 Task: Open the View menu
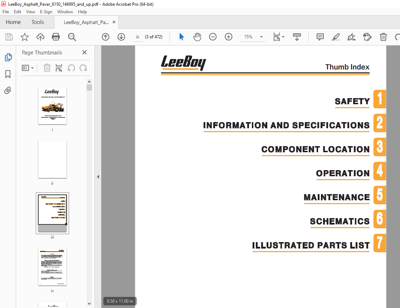pos(30,12)
